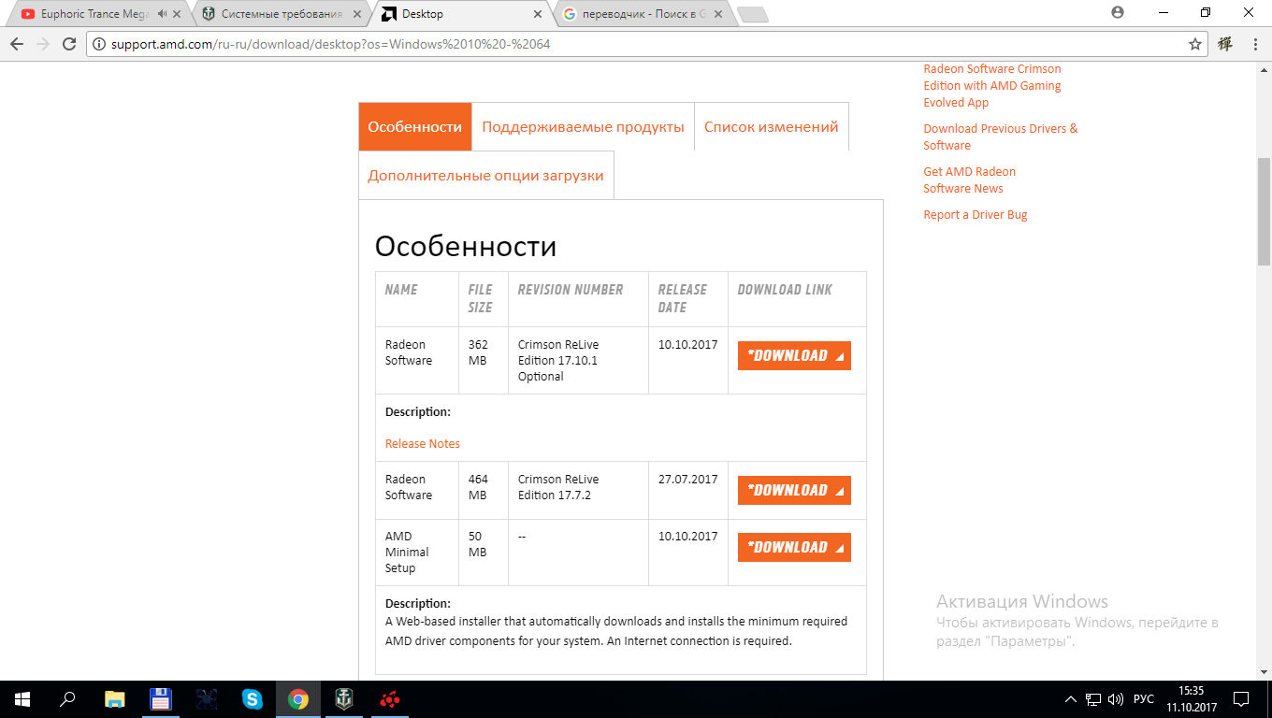
Task: Open the dark taskbar app beside floppy icon
Action: [x=206, y=698]
